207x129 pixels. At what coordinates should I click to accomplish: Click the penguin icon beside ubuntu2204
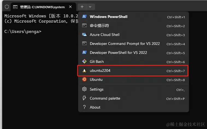84,70
